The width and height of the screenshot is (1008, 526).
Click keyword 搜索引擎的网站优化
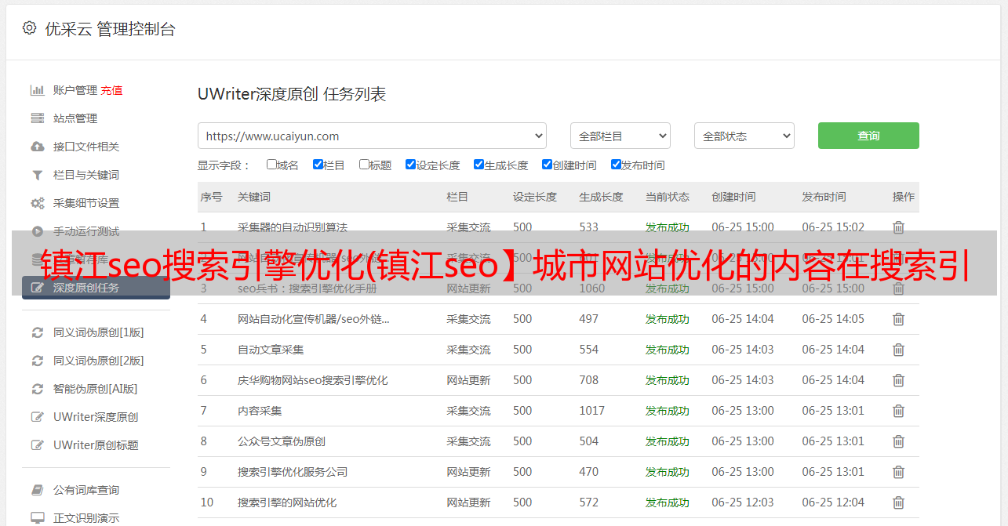[287, 502]
